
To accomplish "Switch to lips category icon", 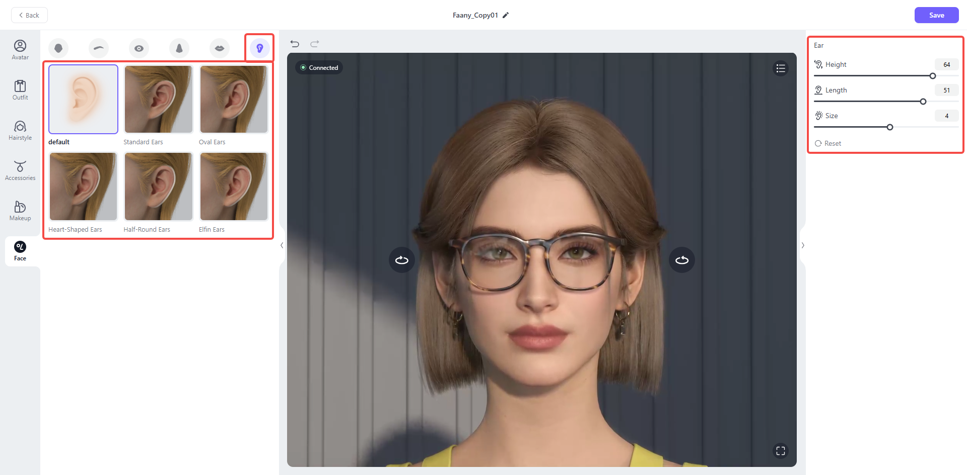I will click(x=220, y=48).
